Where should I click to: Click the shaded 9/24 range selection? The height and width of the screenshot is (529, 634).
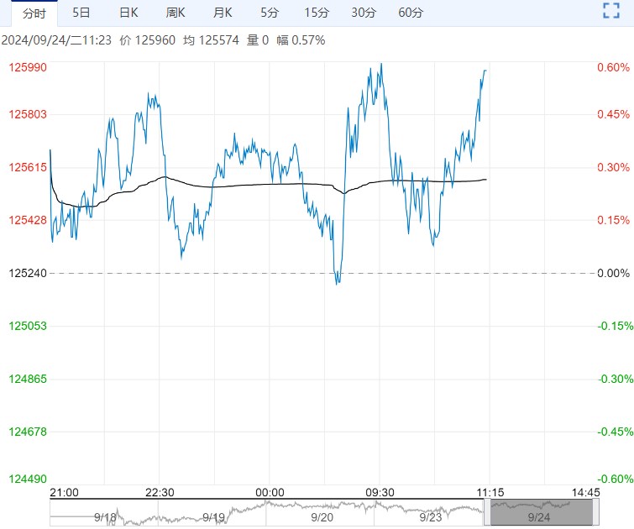542,511
